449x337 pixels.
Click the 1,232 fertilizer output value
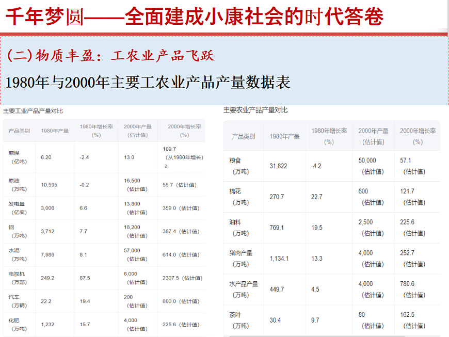pos(47,325)
